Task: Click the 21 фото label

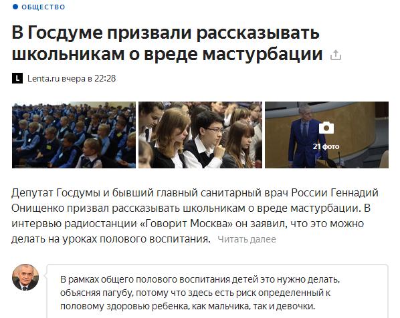Action: tap(326, 146)
